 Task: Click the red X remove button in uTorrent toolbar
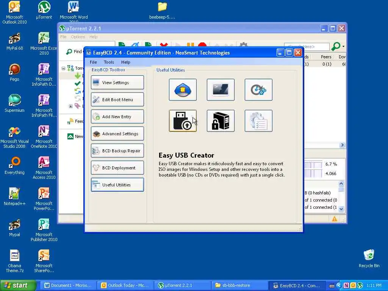[x=164, y=45]
